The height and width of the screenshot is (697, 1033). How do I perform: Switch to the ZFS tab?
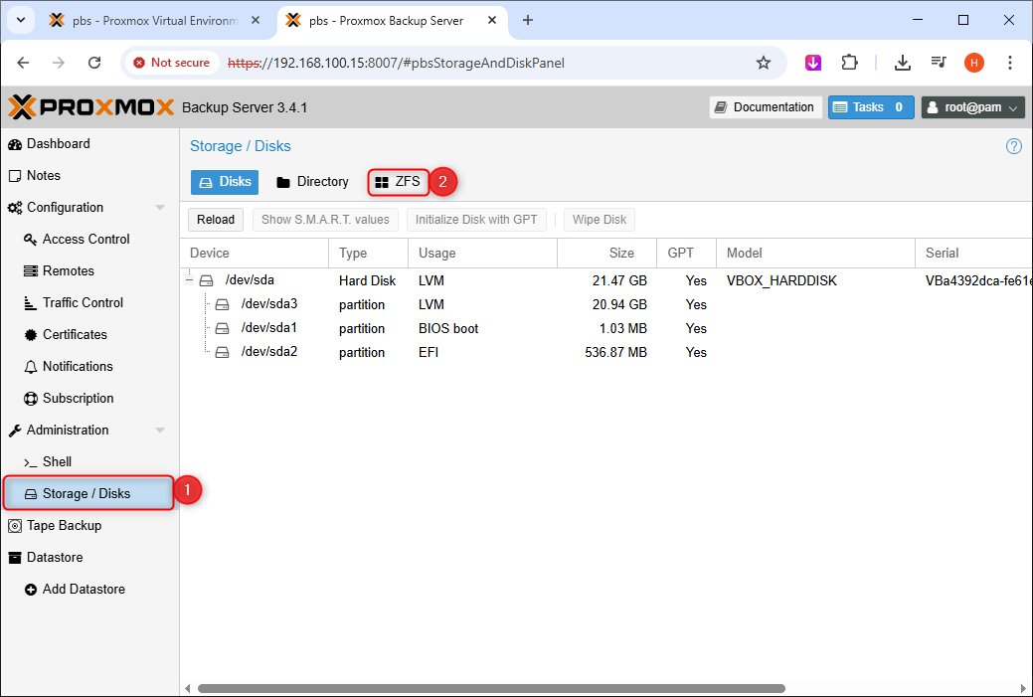(x=398, y=182)
